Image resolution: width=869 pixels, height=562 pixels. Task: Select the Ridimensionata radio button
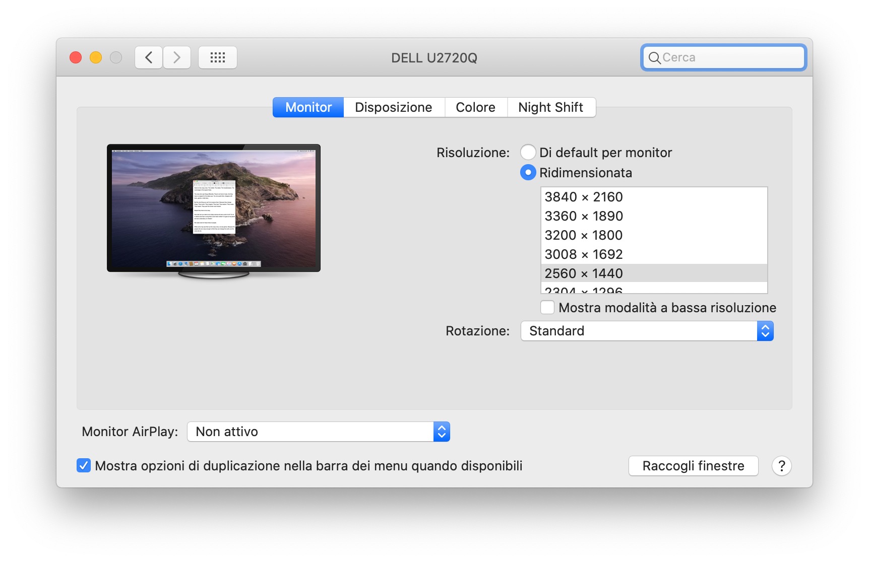pos(528,173)
